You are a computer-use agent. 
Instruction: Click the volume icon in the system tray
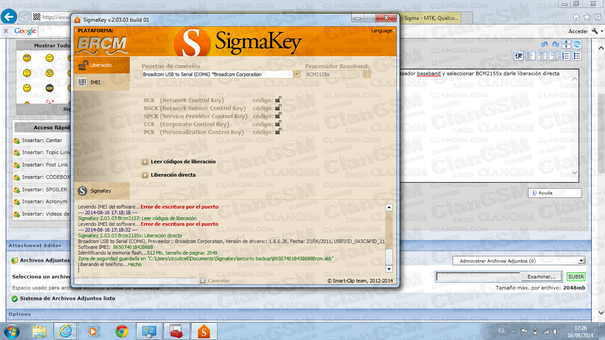pyautogui.click(x=556, y=331)
